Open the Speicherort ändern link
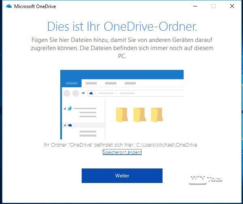 tap(122, 152)
